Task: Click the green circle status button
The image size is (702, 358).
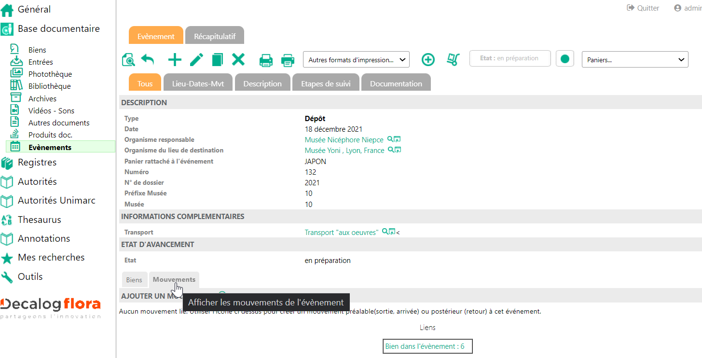Action: [565, 59]
